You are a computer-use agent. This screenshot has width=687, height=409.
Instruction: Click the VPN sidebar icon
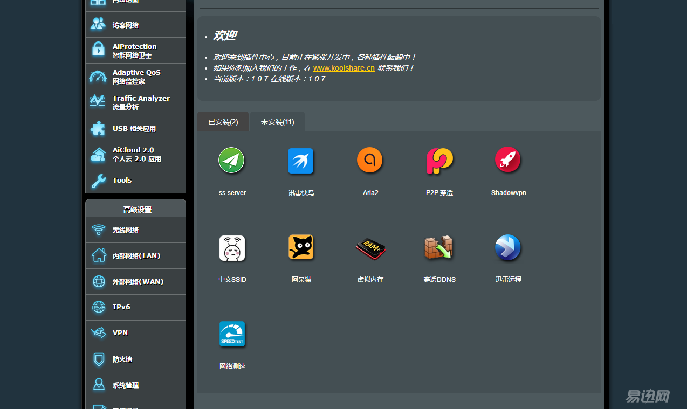(99, 333)
